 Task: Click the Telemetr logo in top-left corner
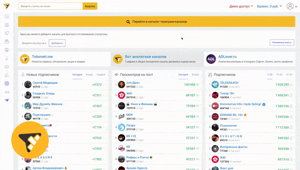(x=7, y=6)
